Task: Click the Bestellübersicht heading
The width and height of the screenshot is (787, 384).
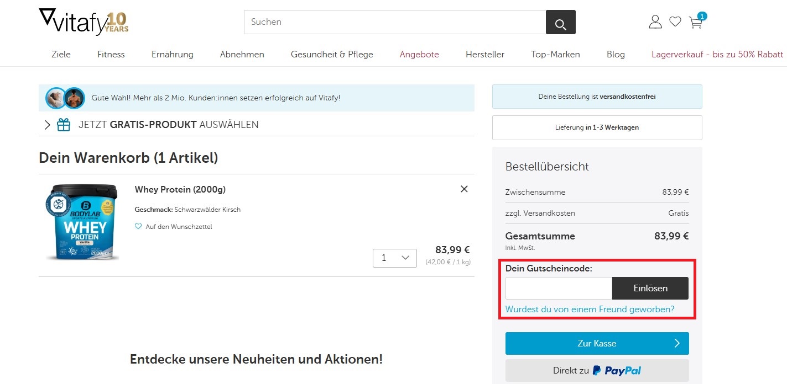Action: pyautogui.click(x=547, y=167)
